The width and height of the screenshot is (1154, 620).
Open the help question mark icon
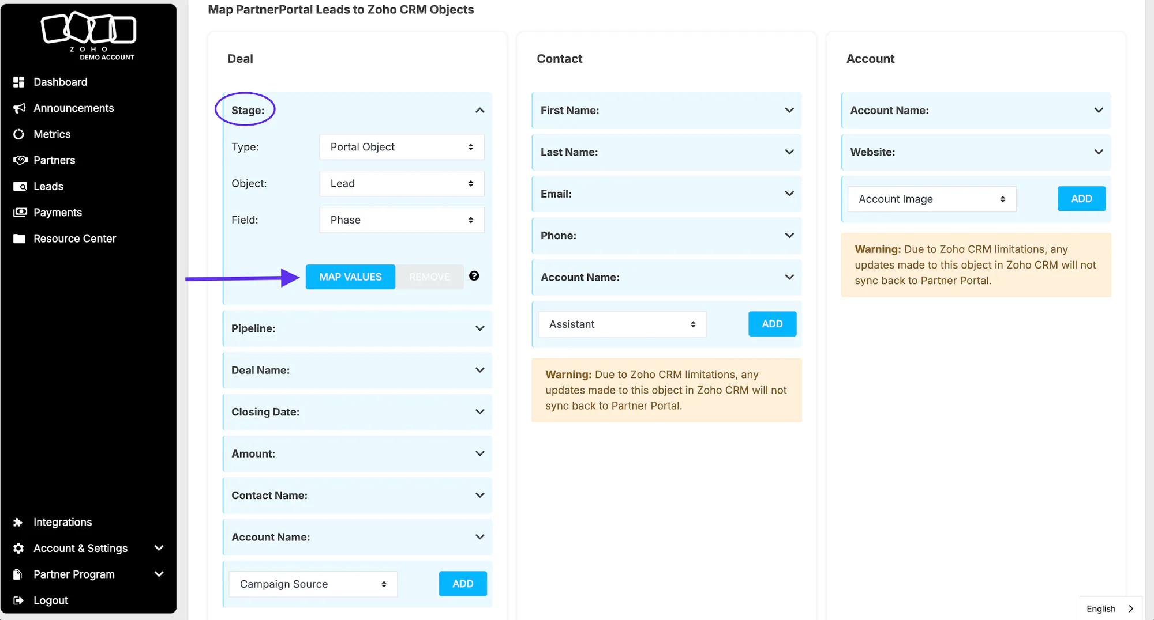[474, 276]
